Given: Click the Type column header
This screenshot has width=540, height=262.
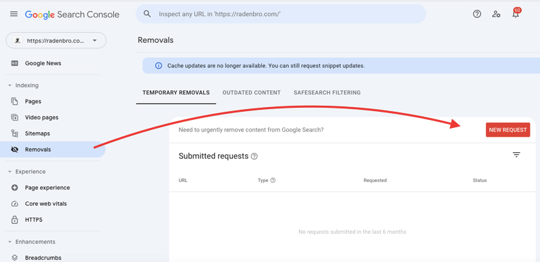Looking at the screenshot, I should [263, 181].
